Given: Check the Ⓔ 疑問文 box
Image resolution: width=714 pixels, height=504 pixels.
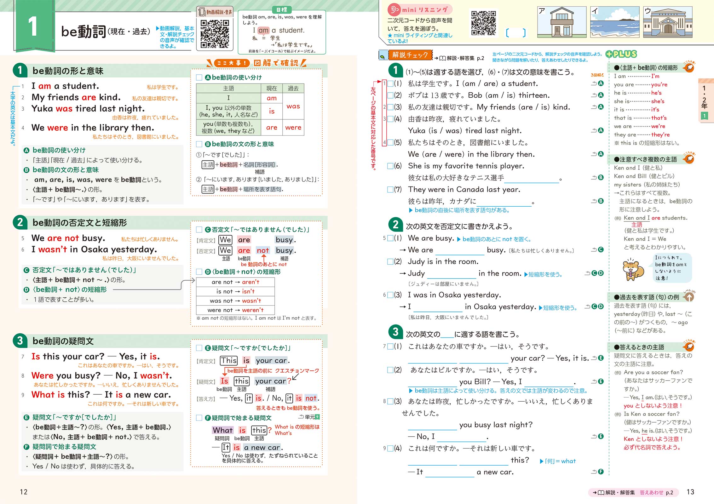Looking at the screenshot, I should pyautogui.click(x=199, y=348).
